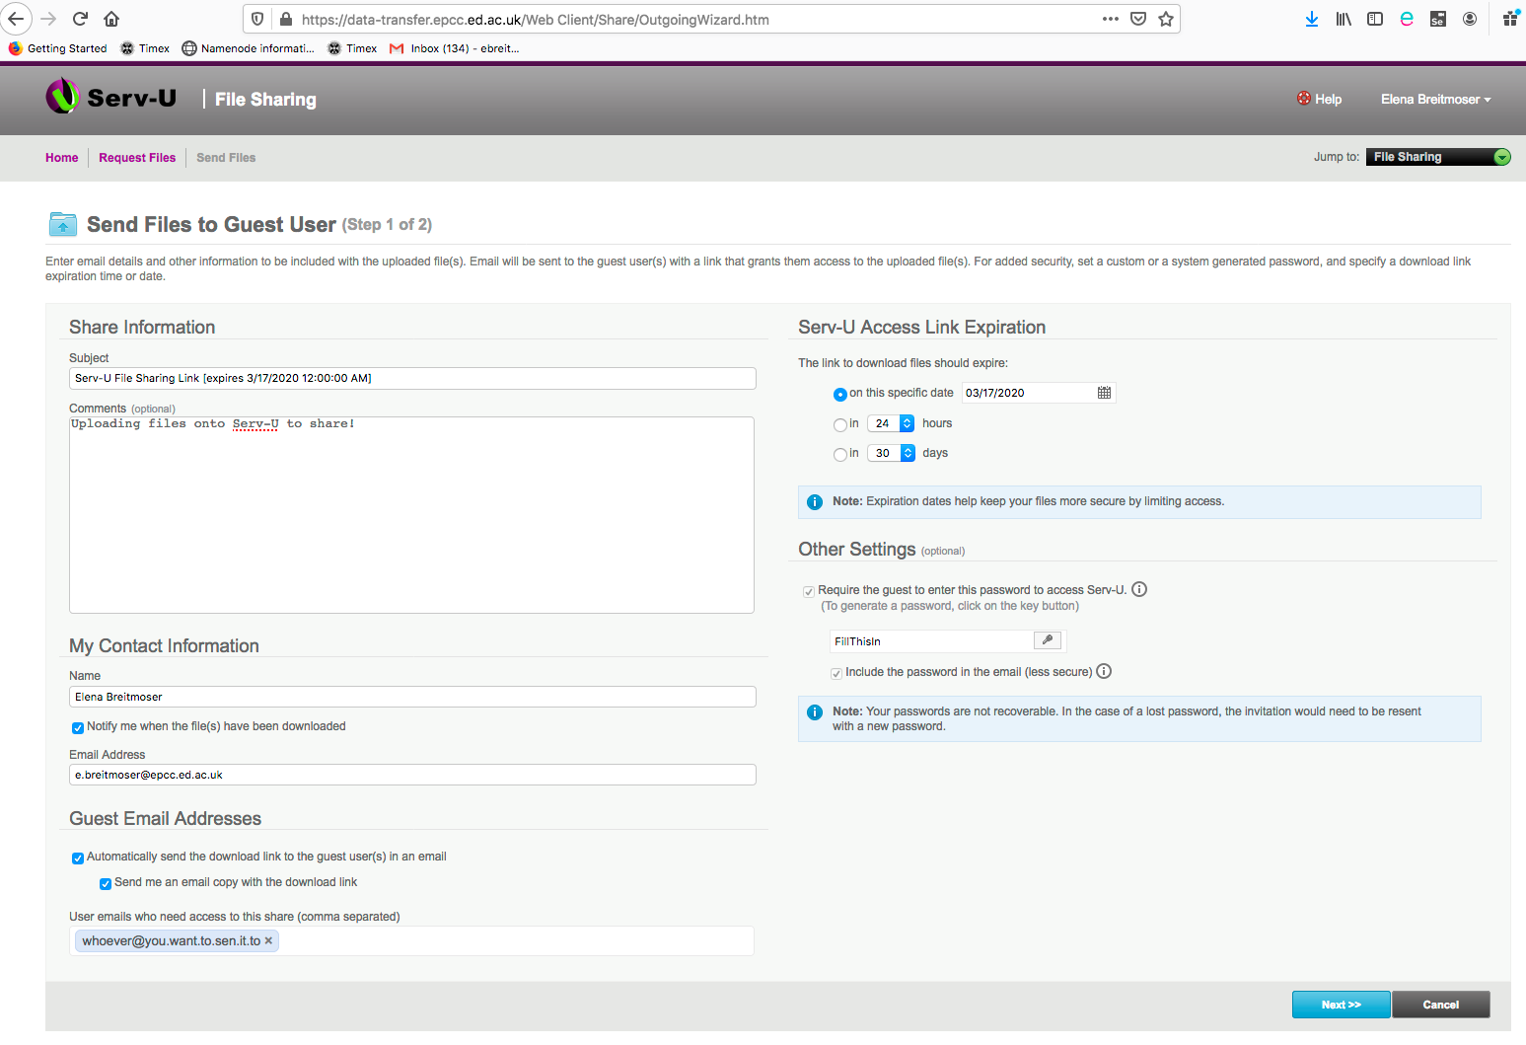Viewport: 1526px width, 1045px height.
Task: Toggle 'Require the guest to enter this password' checkbox
Action: [x=809, y=592]
